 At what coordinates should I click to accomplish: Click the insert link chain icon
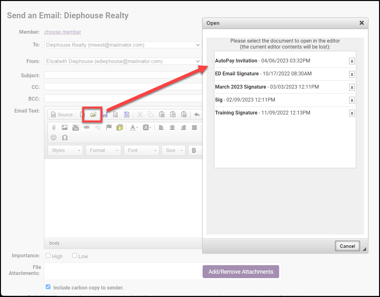click(87, 127)
